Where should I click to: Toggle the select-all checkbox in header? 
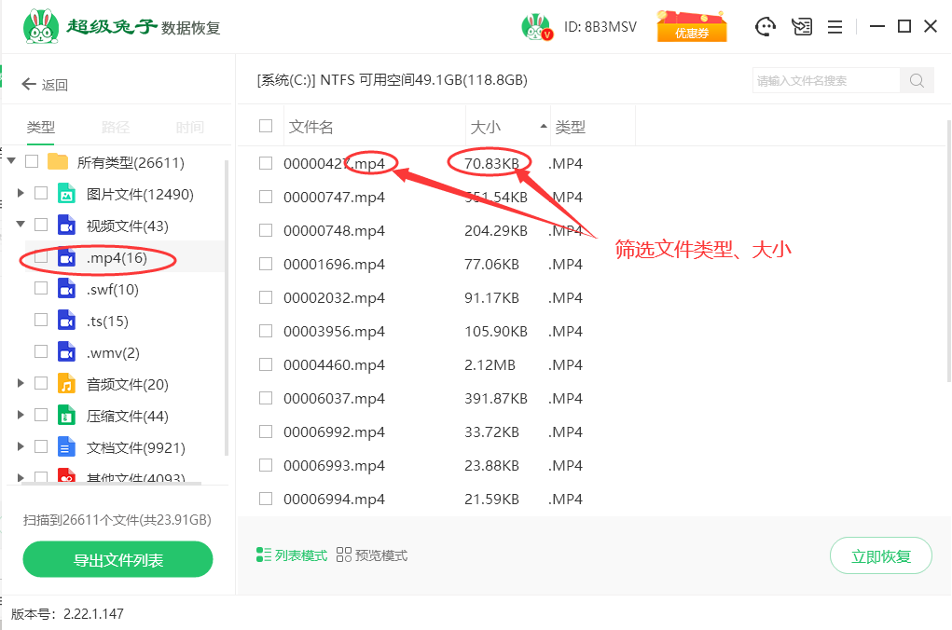point(266,126)
